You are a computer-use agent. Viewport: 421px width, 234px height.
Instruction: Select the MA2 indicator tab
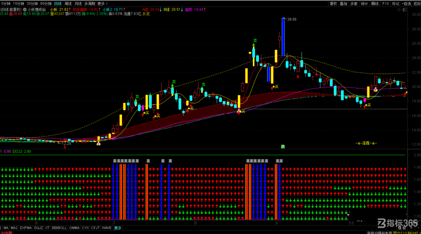(14, 228)
